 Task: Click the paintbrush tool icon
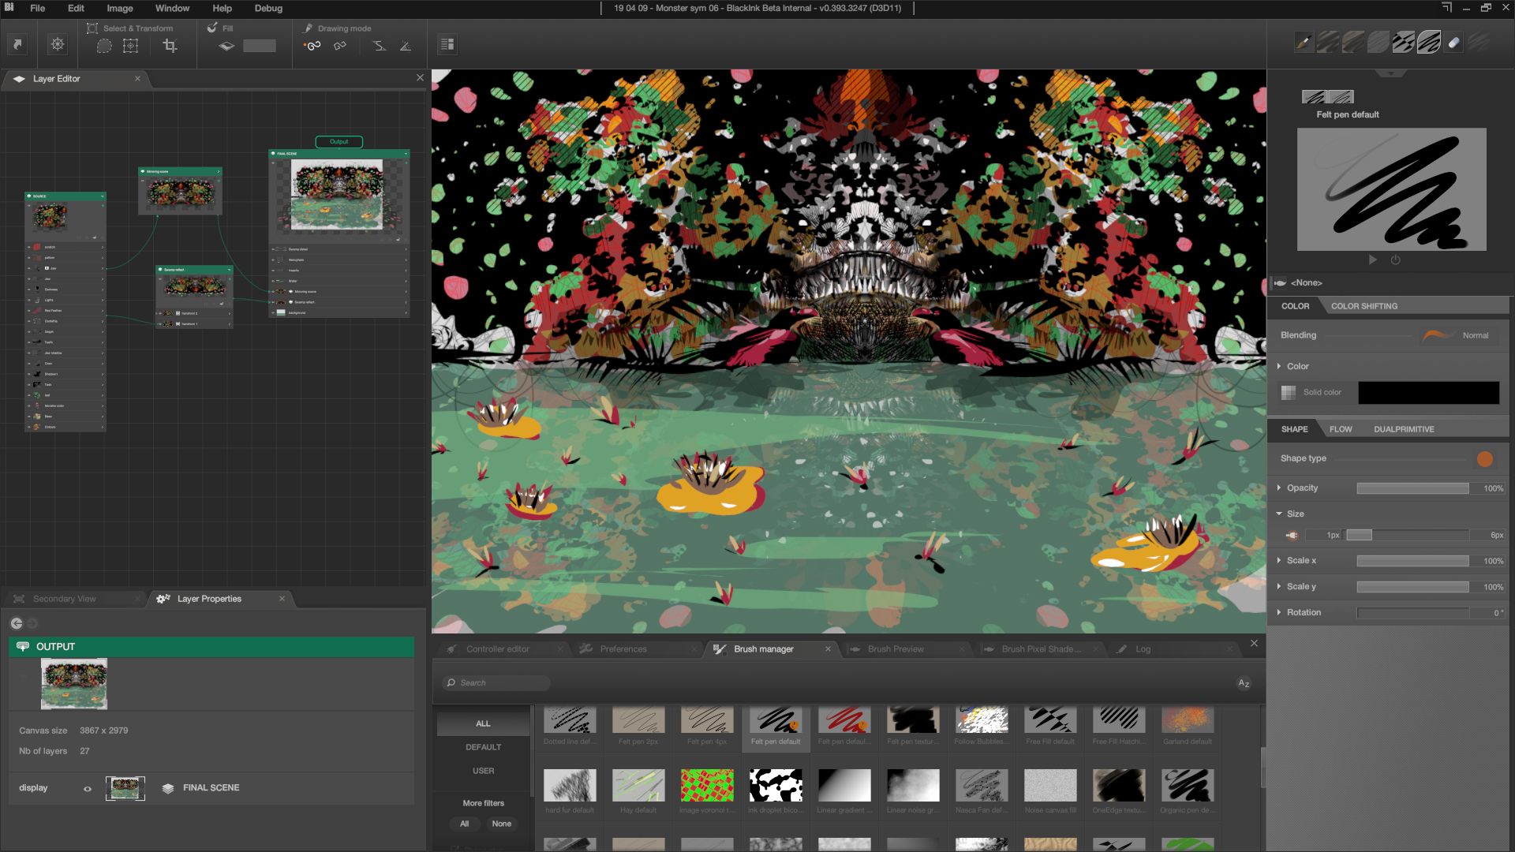pos(1304,43)
